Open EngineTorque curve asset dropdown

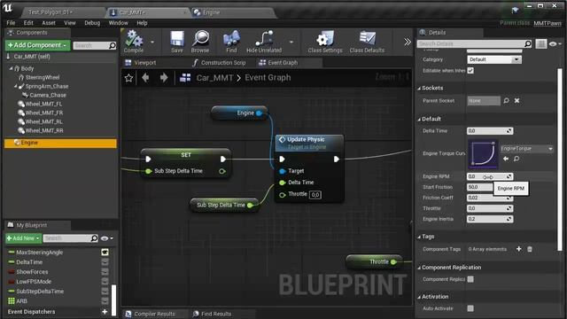pos(527,149)
